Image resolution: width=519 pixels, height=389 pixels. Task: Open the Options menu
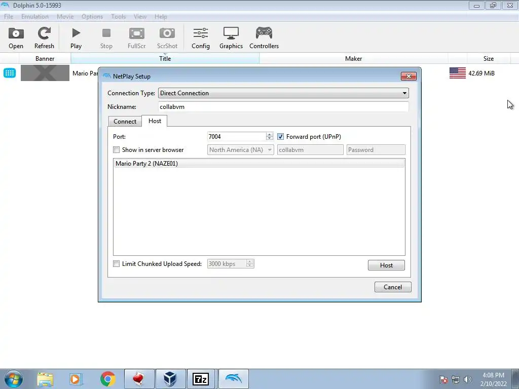click(x=92, y=17)
